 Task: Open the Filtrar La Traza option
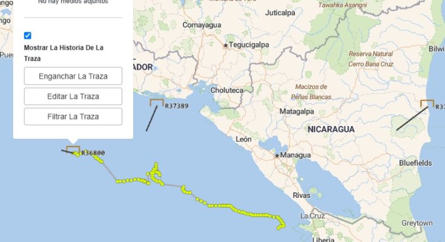click(x=73, y=117)
